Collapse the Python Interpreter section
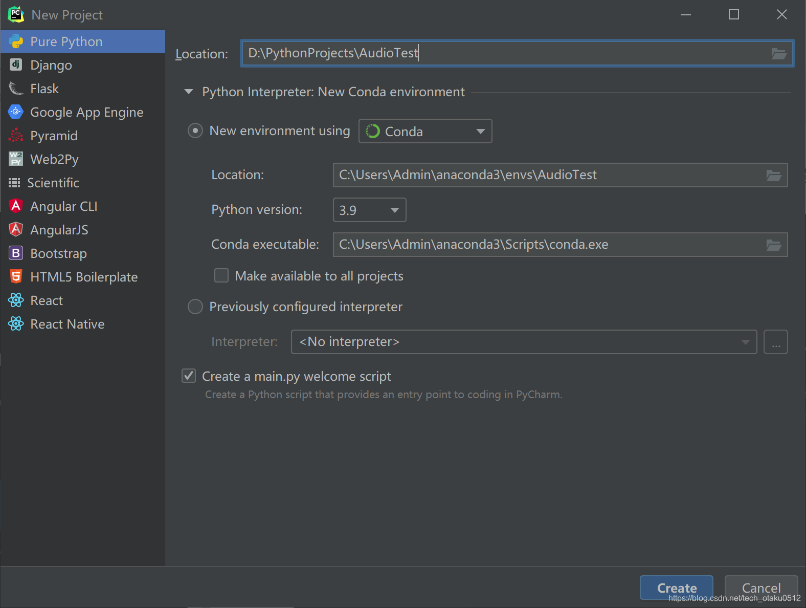Image resolution: width=806 pixels, height=608 pixels. pyautogui.click(x=189, y=92)
